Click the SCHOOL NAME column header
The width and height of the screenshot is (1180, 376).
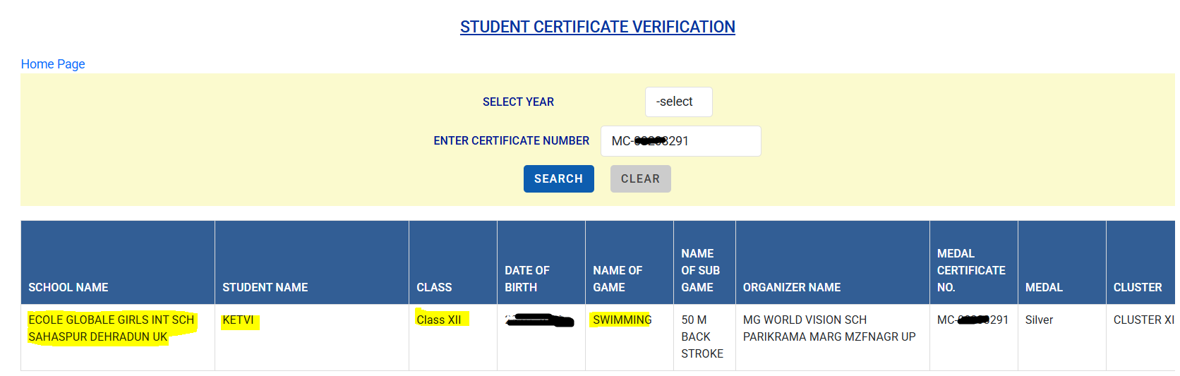[x=118, y=262]
